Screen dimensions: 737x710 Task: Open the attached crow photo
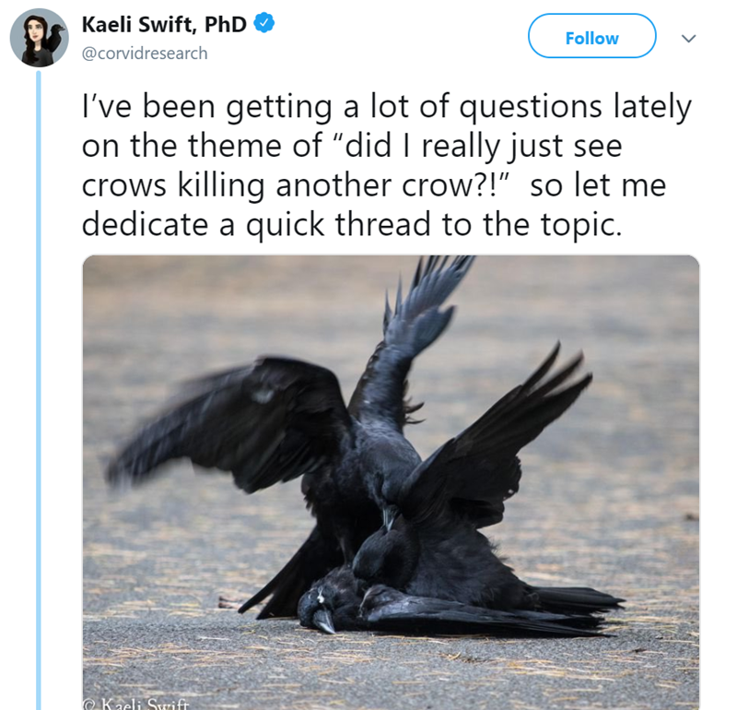(x=391, y=482)
